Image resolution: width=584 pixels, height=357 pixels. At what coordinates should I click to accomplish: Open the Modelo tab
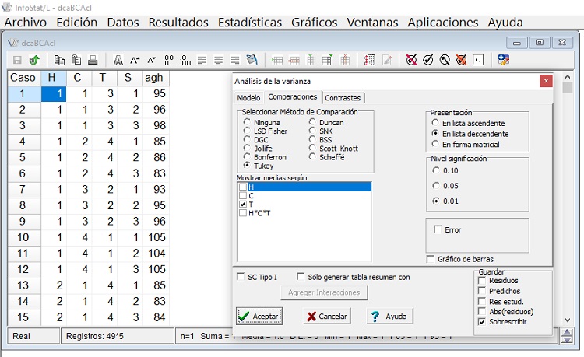[248, 98]
